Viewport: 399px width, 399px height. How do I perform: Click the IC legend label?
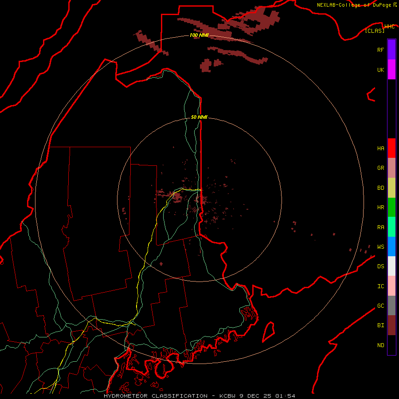[x=380, y=286]
